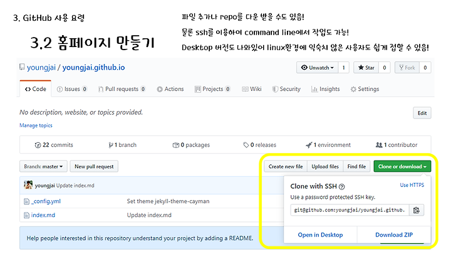Open the 1 environment link
Viewport: 451px width, 254px height.
click(328, 145)
